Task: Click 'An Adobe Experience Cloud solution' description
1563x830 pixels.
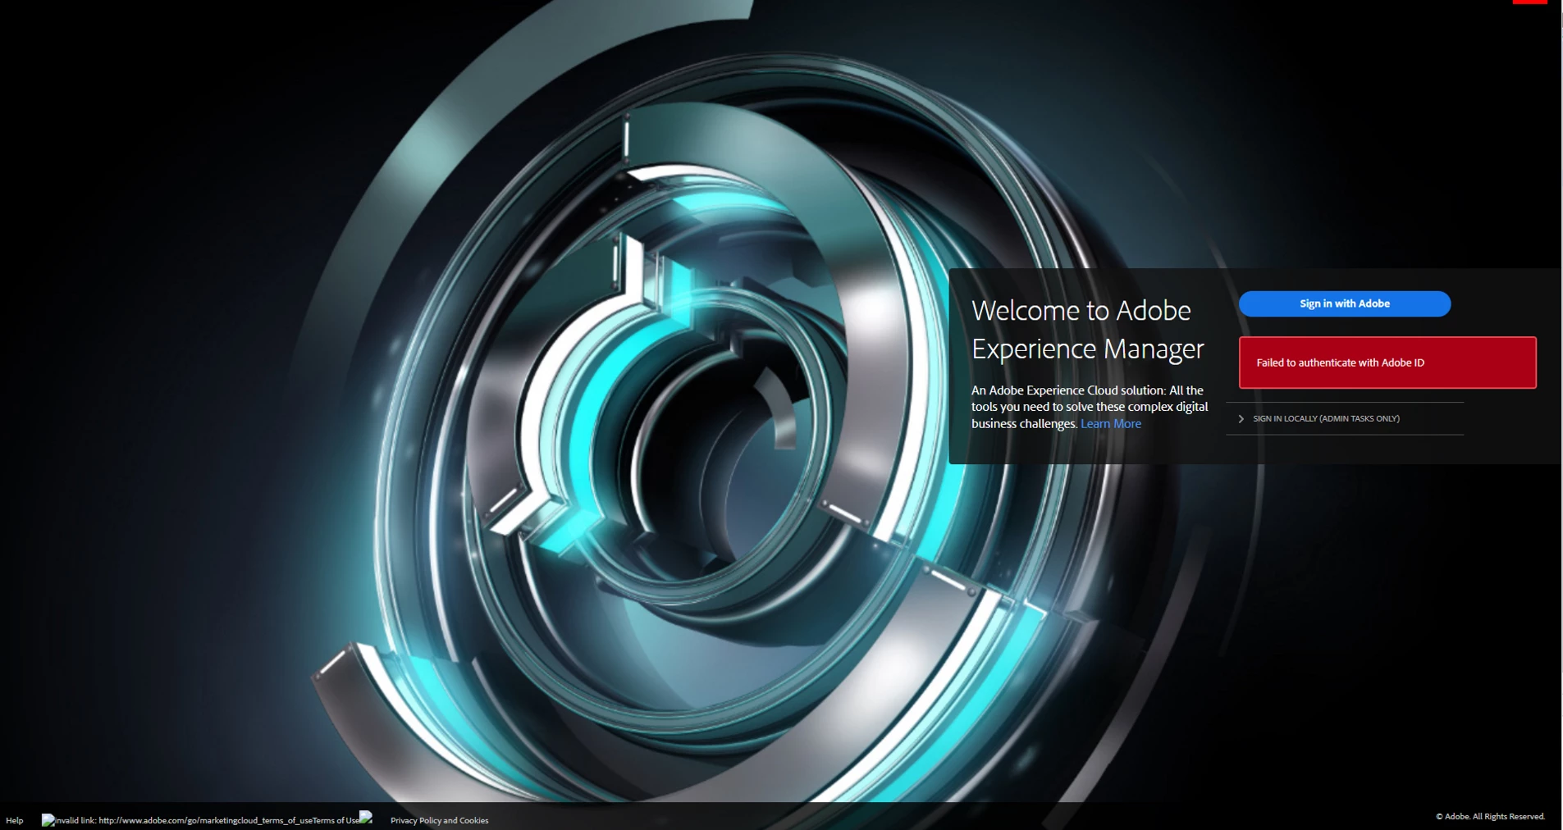Action: [1090, 407]
